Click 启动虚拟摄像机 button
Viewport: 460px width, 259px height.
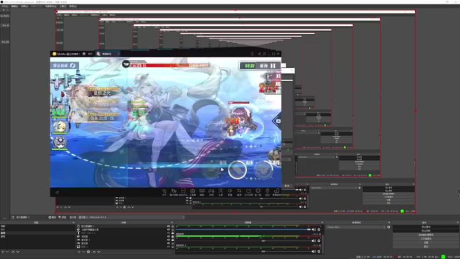coord(425,235)
